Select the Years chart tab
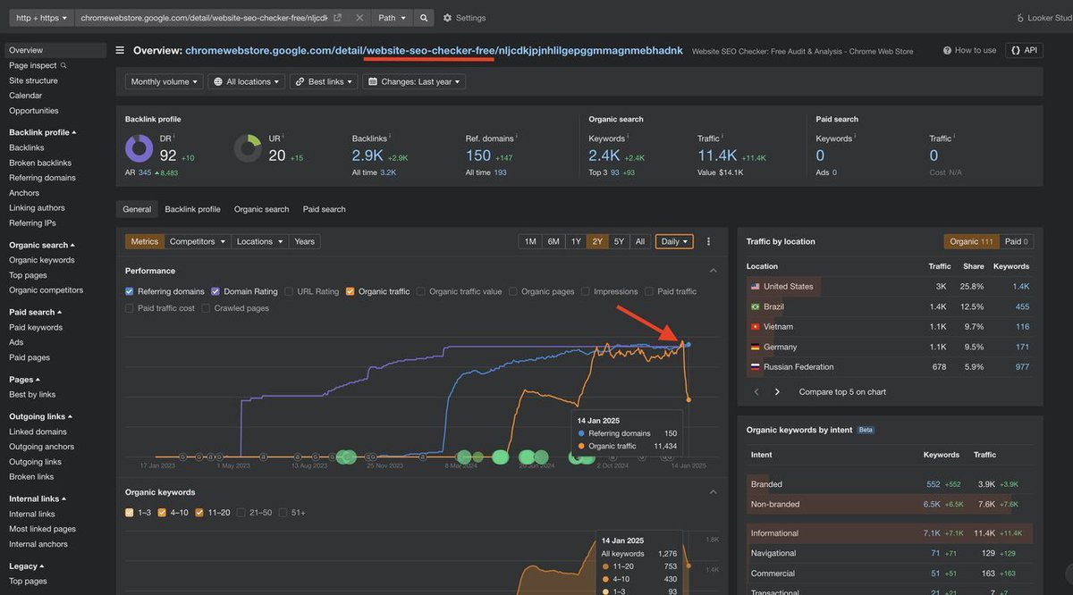 point(305,241)
